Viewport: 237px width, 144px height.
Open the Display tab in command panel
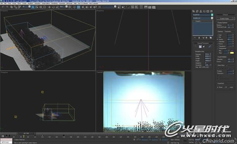(208, 11)
